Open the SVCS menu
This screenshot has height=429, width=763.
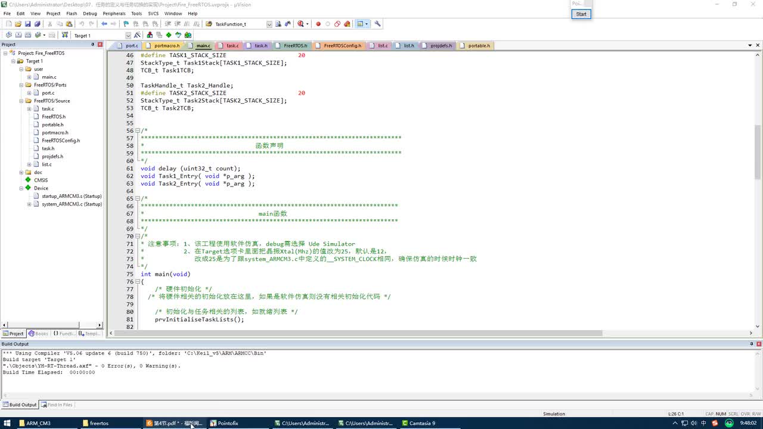pos(153,13)
